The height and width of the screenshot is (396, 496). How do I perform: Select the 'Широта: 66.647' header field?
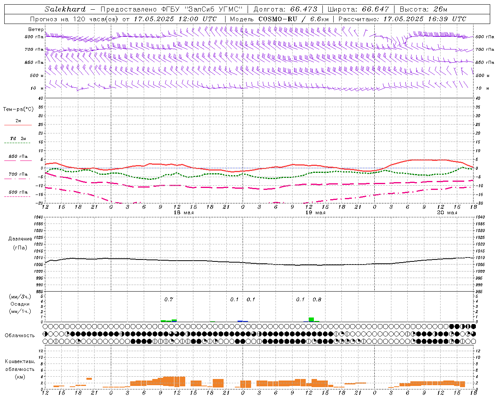(358, 9)
